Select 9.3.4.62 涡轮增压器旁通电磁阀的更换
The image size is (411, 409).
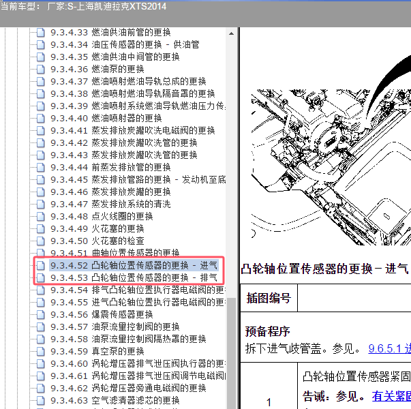tap(128, 388)
